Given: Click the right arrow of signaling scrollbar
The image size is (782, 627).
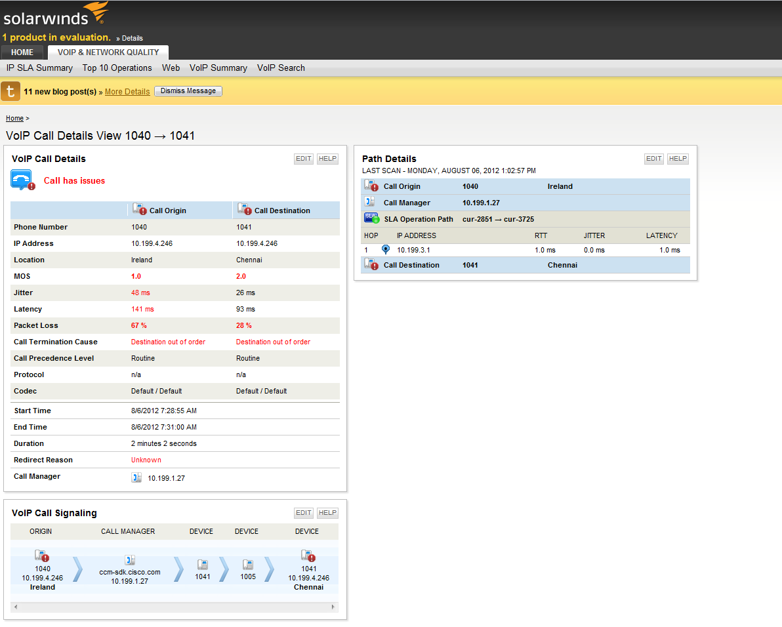Looking at the screenshot, I should click(333, 607).
